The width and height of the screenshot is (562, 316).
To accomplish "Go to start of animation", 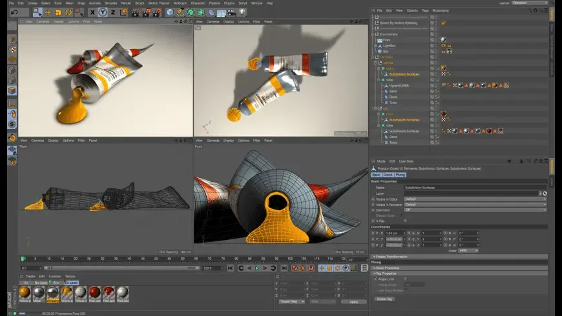I will click(231, 268).
